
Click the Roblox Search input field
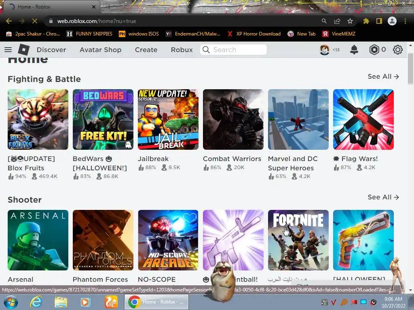[x=233, y=50]
